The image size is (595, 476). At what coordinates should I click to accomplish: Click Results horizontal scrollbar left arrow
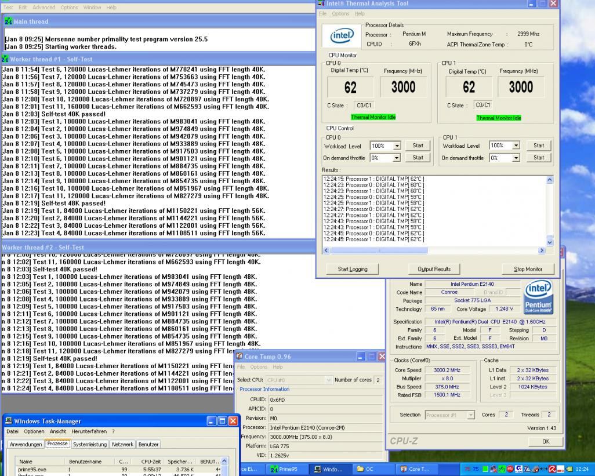pos(326,250)
